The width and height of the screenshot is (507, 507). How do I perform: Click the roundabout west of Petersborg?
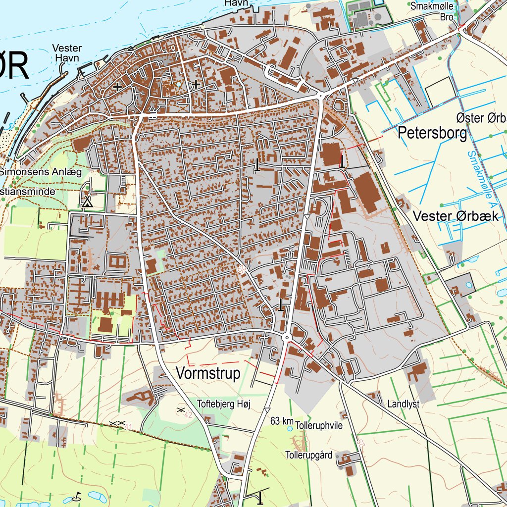[x=320, y=96]
